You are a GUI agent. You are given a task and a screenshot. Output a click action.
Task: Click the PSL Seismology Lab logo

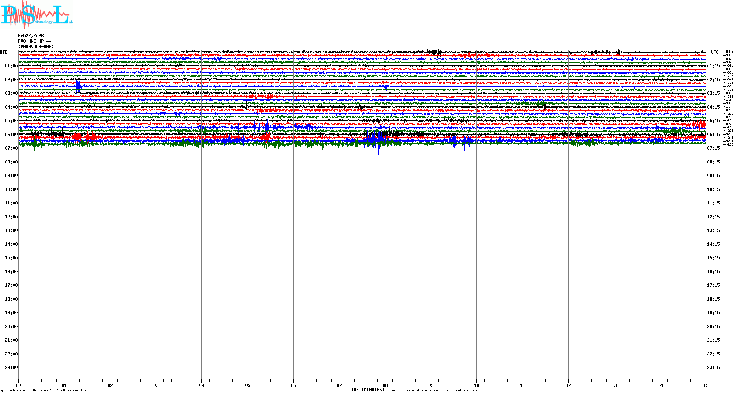37,15
